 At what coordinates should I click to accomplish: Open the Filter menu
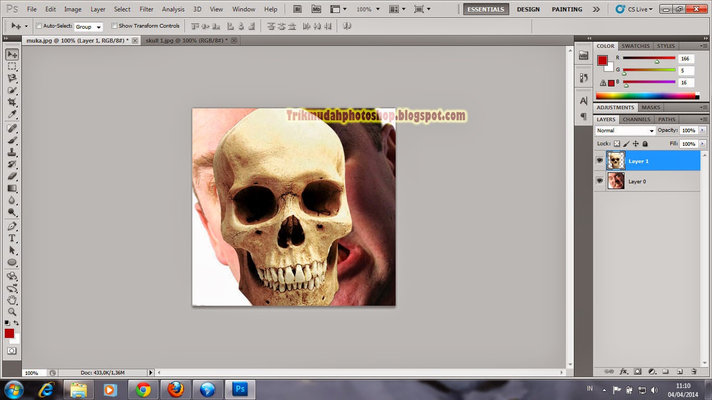pyautogui.click(x=146, y=9)
